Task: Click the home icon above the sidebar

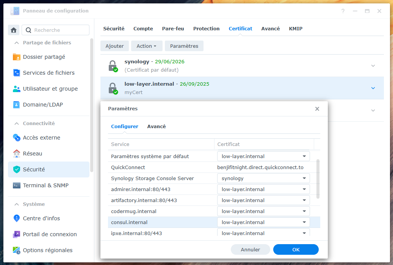Action: pos(14,30)
